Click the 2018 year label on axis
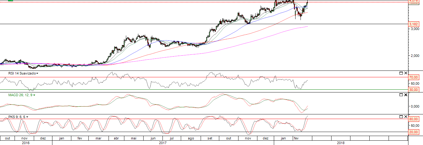The image size is (423, 145). pyautogui.click(x=341, y=143)
